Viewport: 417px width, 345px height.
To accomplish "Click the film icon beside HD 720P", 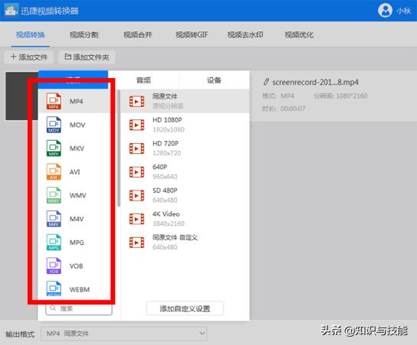I will pos(136,148).
